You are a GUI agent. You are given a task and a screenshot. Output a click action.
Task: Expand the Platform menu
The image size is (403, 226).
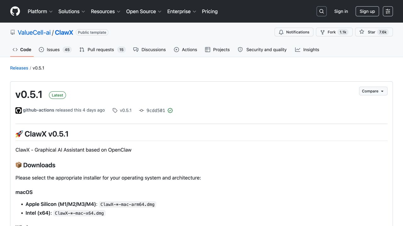(x=40, y=11)
